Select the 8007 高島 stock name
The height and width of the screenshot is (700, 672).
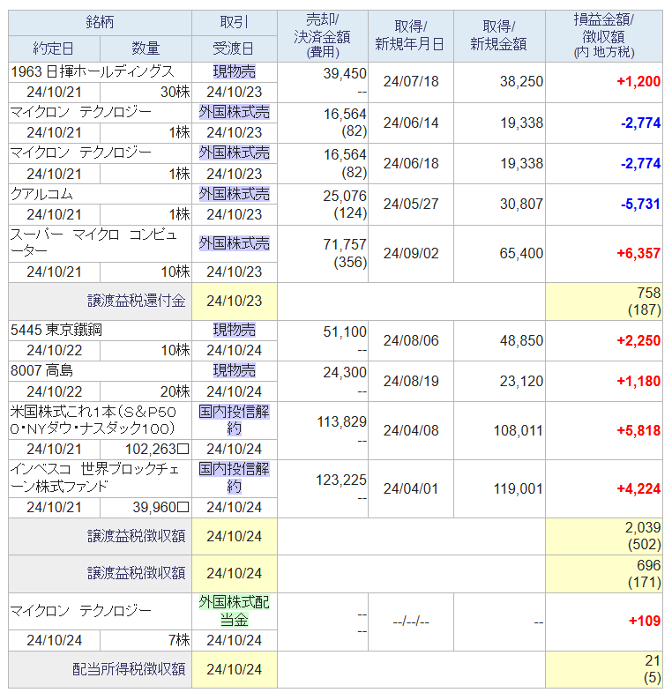point(41,371)
